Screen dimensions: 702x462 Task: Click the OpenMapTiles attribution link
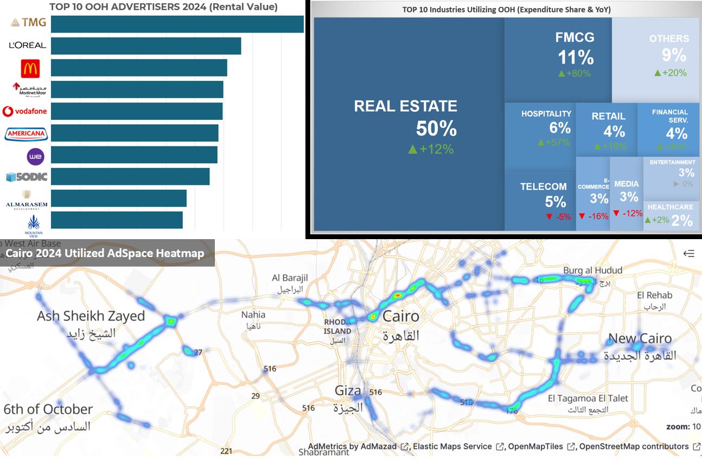[535, 447]
